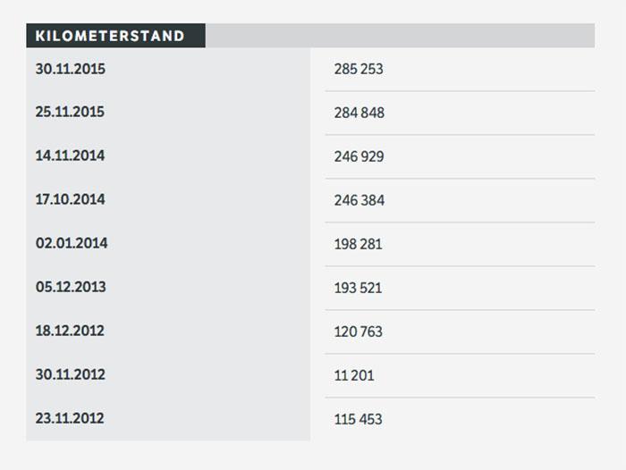This screenshot has height=470, width=626.
Task: Select the date 30.11.2015
Action: [x=70, y=68]
